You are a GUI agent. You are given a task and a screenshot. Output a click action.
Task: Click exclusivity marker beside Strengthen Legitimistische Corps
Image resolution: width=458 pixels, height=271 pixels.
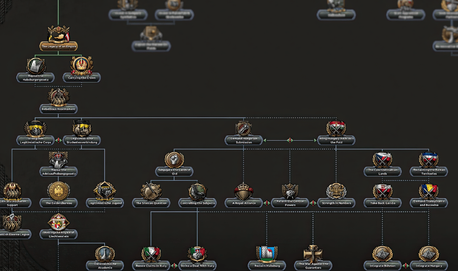point(58,140)
